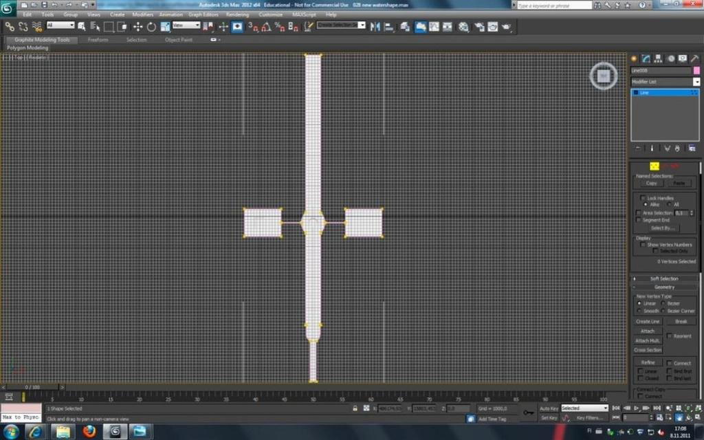Screen dimensions: 704x440
Task: Activate the Select and Scale tool
Action: 165,27
